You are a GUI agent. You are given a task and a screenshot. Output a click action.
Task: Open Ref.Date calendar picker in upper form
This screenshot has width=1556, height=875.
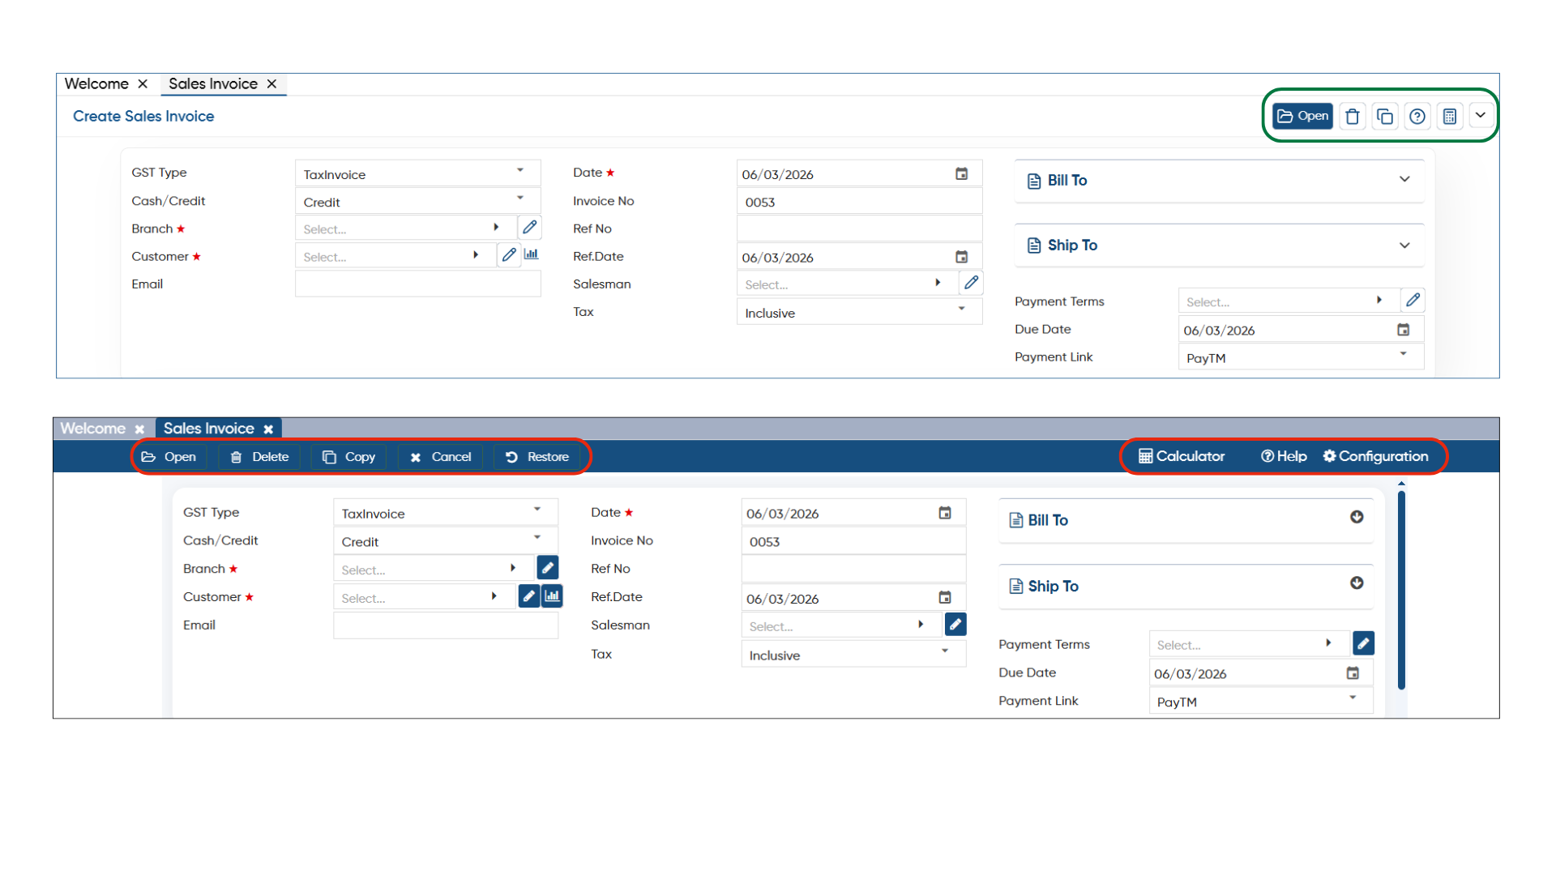961,258
